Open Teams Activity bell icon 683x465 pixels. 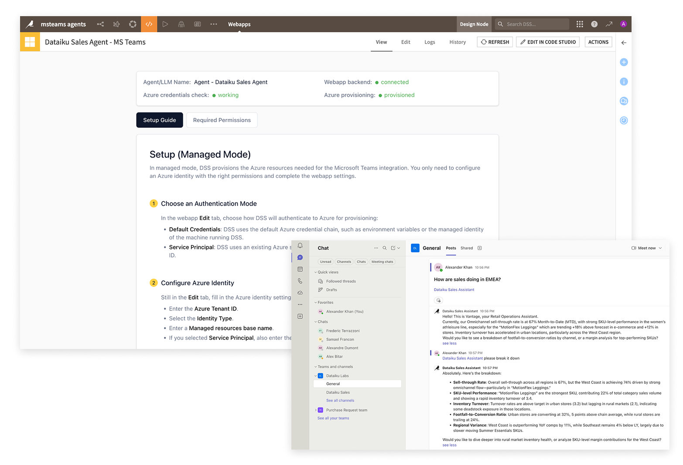point(300,246)
